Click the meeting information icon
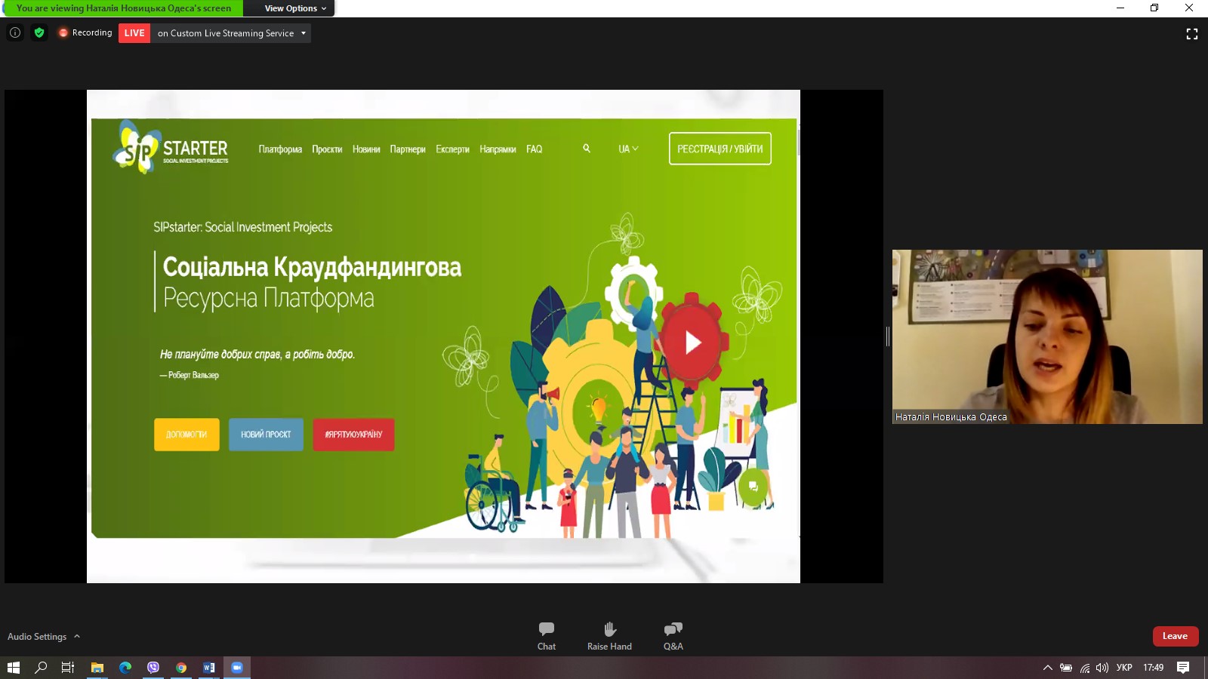Image resolution: width=1208 pixels, height=679 pixels. [15, 32]
